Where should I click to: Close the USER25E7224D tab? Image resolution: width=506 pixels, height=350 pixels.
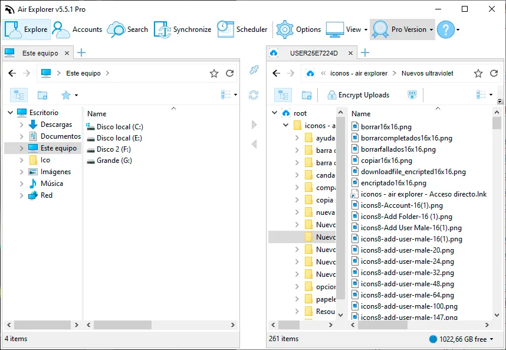[350, 53]
